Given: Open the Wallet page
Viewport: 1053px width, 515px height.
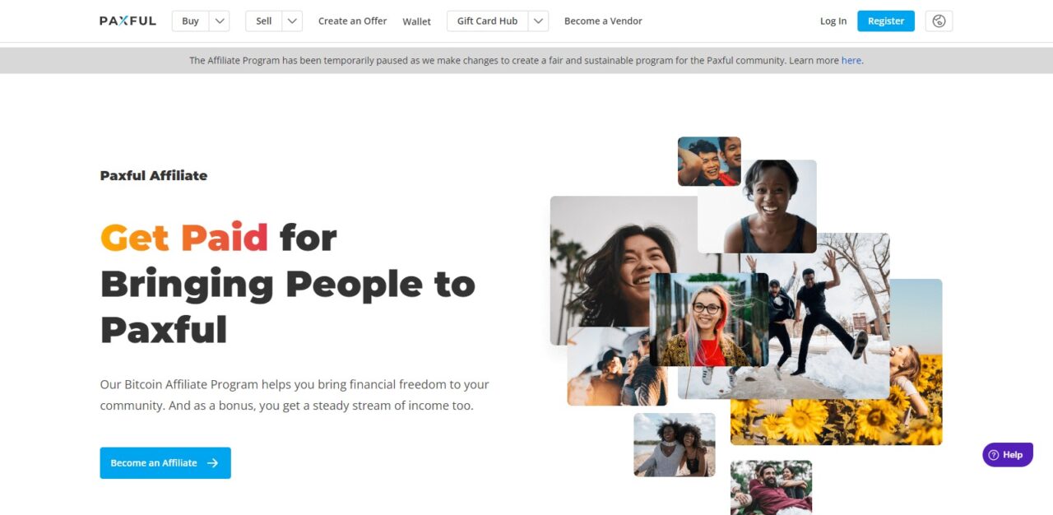Looking at the screenshot, I should point(416,21).
